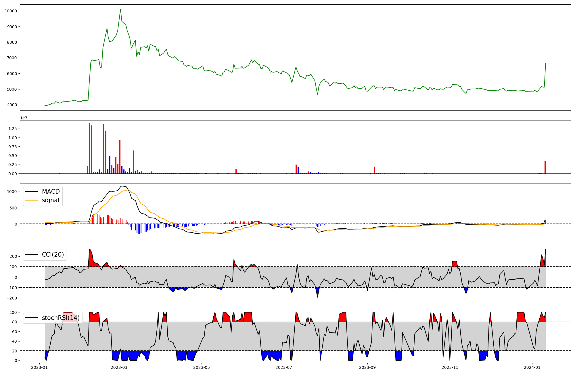Click the -100 CCI axis label
Screen dimensions: 575x374
(12, 288)
